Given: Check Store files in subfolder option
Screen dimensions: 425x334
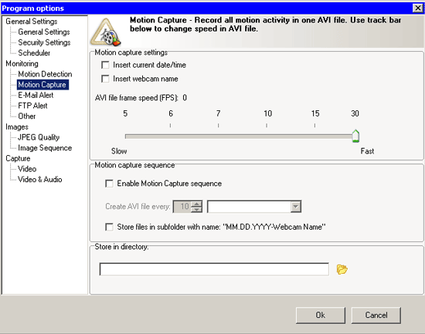Looking at the screenshot, I should click(x=109, y=227).
